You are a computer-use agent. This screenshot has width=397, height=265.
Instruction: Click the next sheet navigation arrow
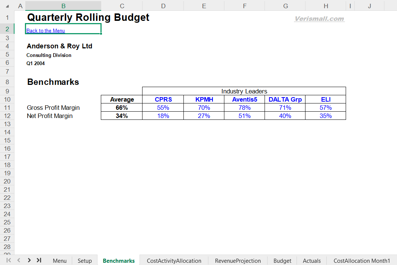[29, 261]
